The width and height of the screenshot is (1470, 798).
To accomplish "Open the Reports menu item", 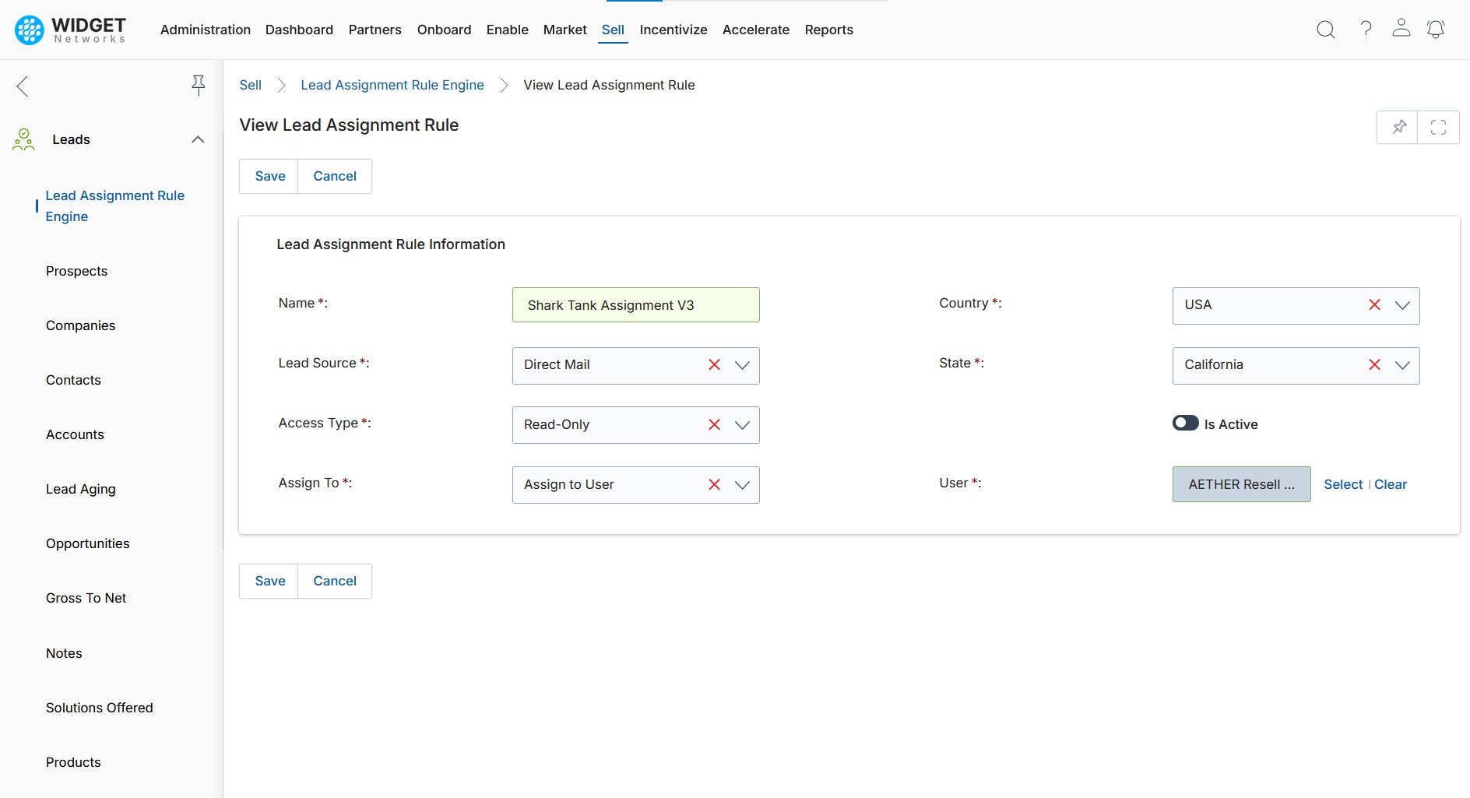I will coord(828,30).
